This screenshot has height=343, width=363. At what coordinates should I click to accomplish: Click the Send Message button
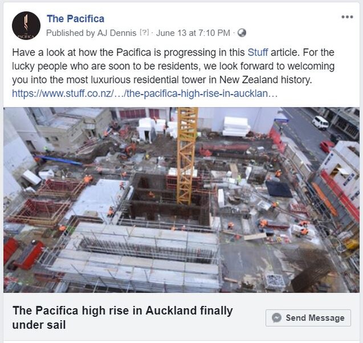[x=308, y=318]
